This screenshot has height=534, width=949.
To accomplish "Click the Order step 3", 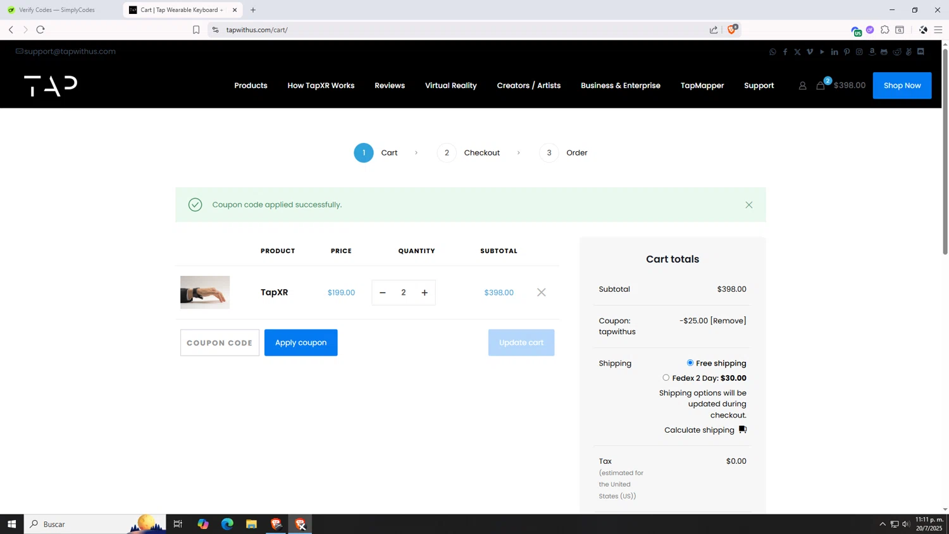I will 564,152.
